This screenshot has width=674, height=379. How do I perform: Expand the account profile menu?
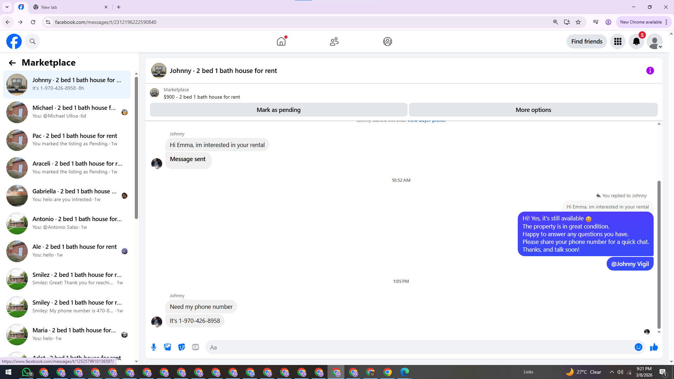(654, 41)
